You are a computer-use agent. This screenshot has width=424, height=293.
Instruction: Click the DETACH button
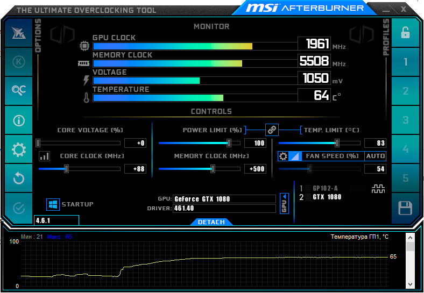[211, 222]
